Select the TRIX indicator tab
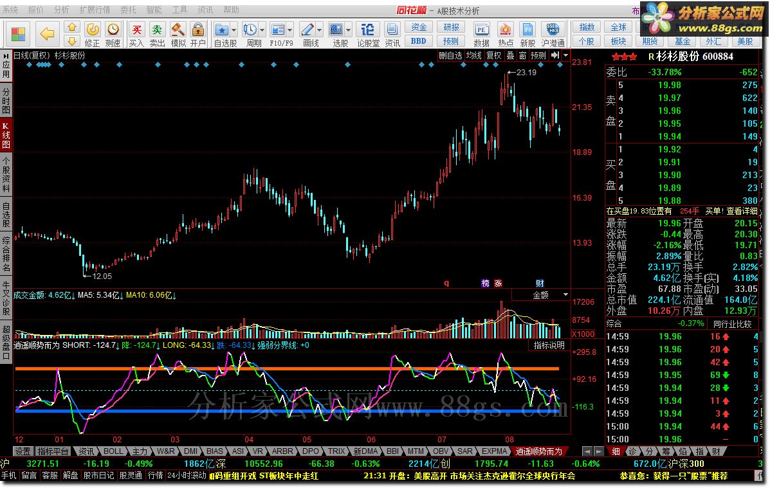The width and height of the screenshot is (770, 488). point(336,451)
